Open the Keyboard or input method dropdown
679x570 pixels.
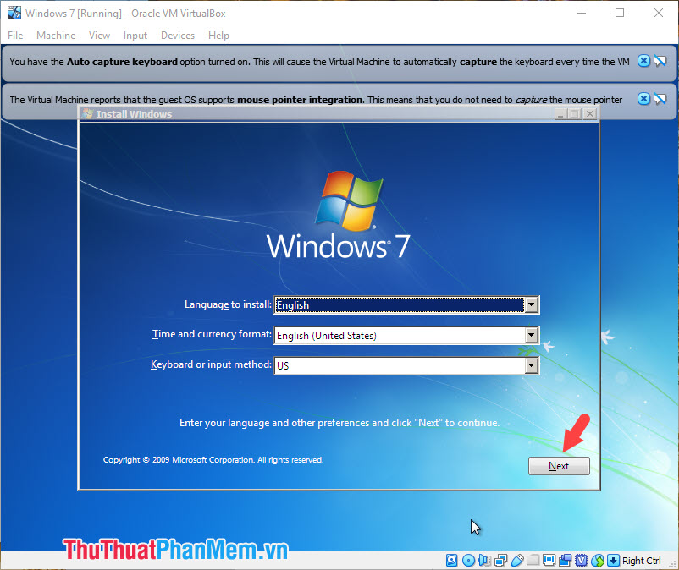[x=532, y=365]
